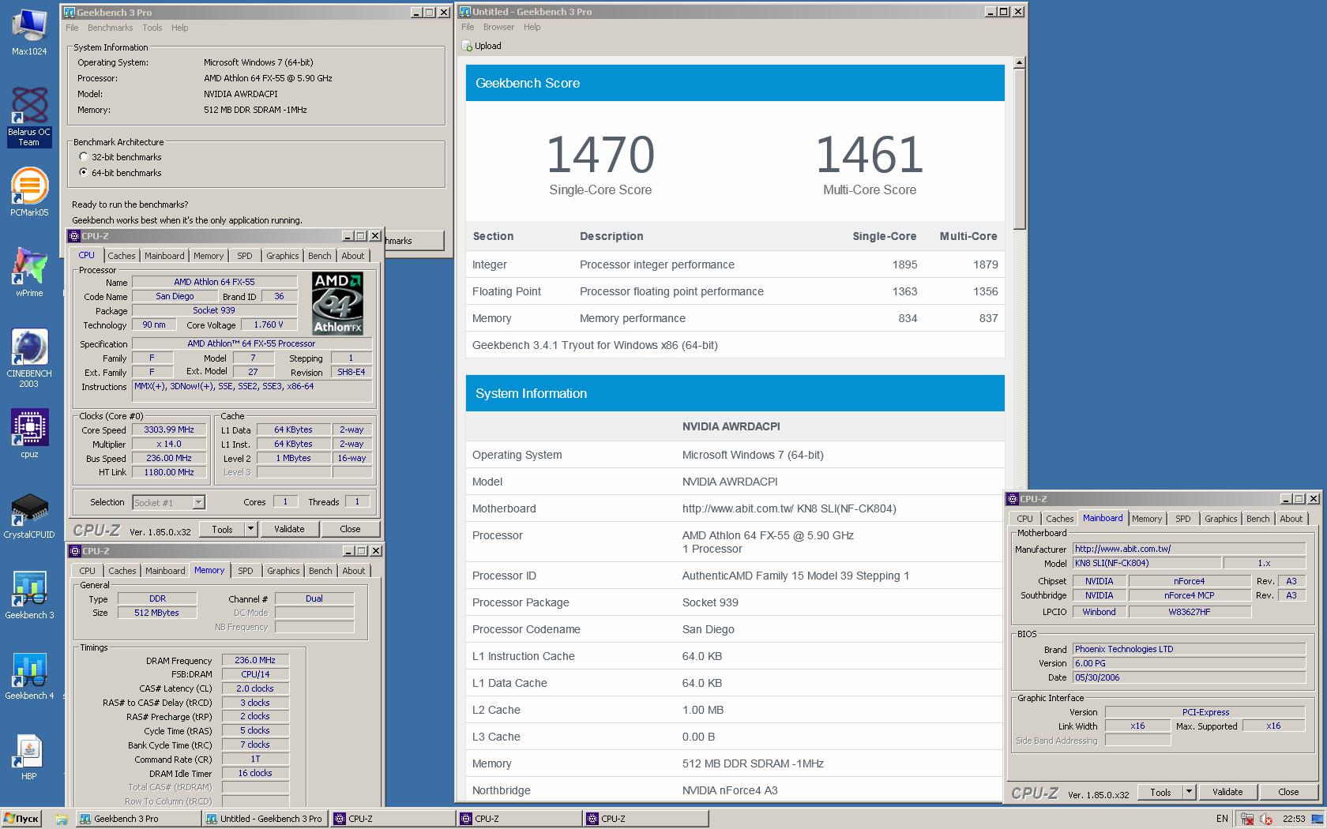Click scrollbar up arrow in Geekbench results
The width and height of the screenshot is (1327, 829).
1019,62
